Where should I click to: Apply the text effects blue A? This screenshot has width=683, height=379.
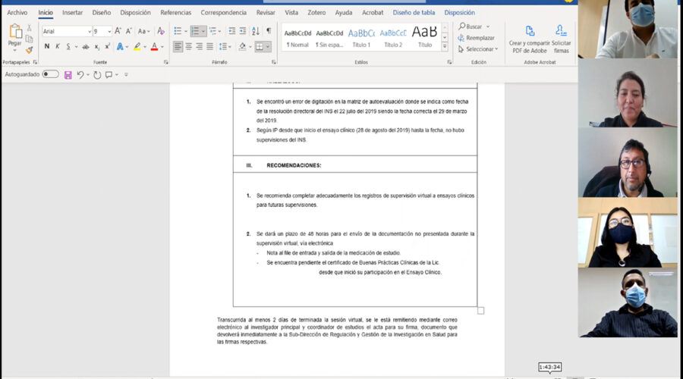coord(120,46)
